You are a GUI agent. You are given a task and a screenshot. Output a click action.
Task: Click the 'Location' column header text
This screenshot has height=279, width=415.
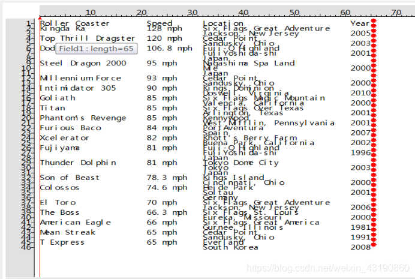coord(223,23)
